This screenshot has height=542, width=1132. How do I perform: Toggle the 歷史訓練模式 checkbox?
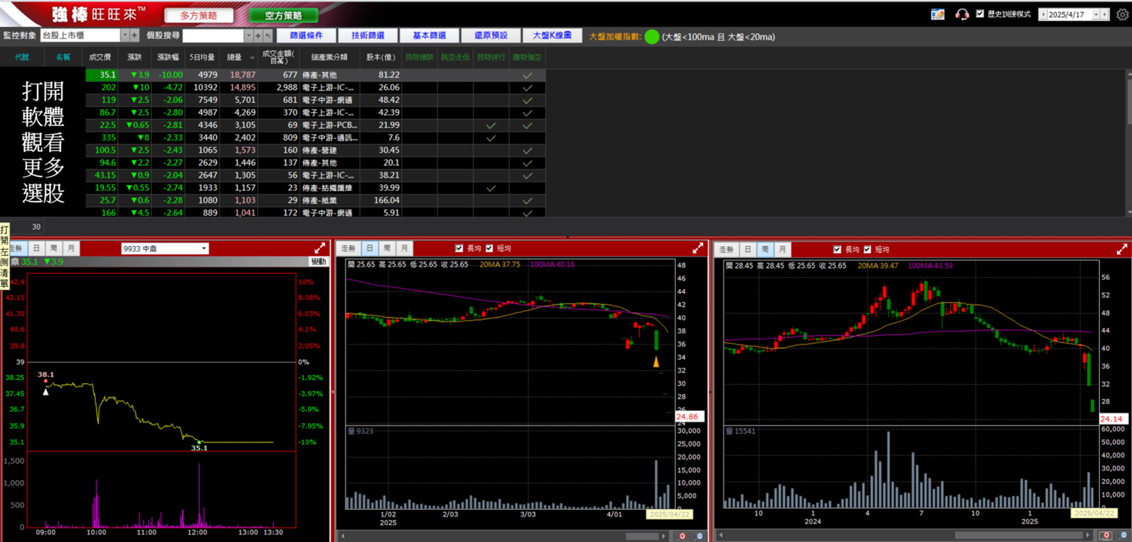tap(980, 14)
